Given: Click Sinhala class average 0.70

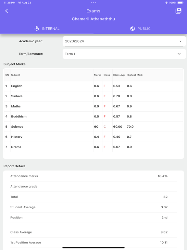Looking at the screenshot, I should [117, 96].
